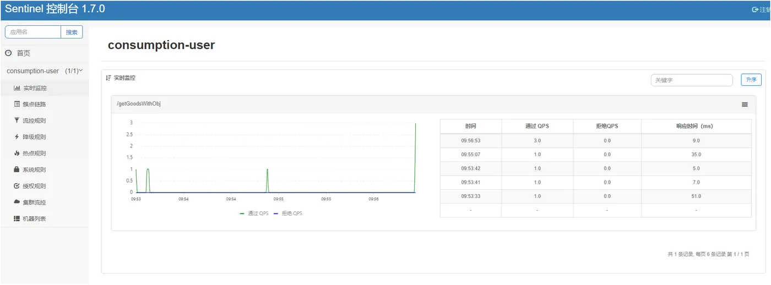Click the 09:56:53 time cell

(x=471, y=140)
